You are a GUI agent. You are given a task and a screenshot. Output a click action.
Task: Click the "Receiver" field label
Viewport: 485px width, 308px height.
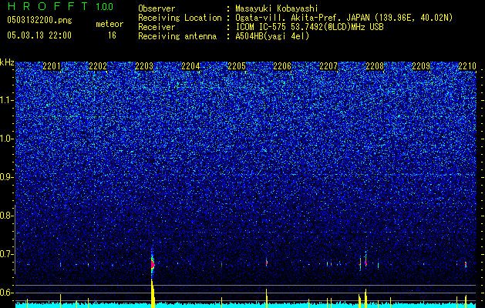tap(157, 27)
